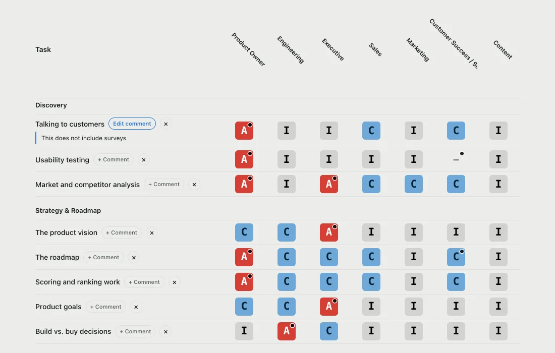Toggle Customer Success cell for Talking to customers
Image resolution: width=555 pixels, height=353 pixels.
[456, 131]
